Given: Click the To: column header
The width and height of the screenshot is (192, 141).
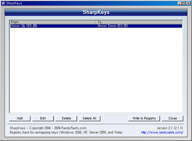Looking at the screenshot, I should [x=139, y=22].
